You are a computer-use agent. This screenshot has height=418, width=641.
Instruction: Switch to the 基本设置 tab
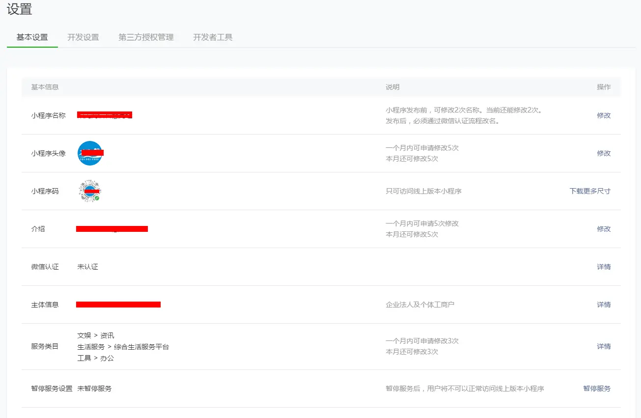[32, 37]
